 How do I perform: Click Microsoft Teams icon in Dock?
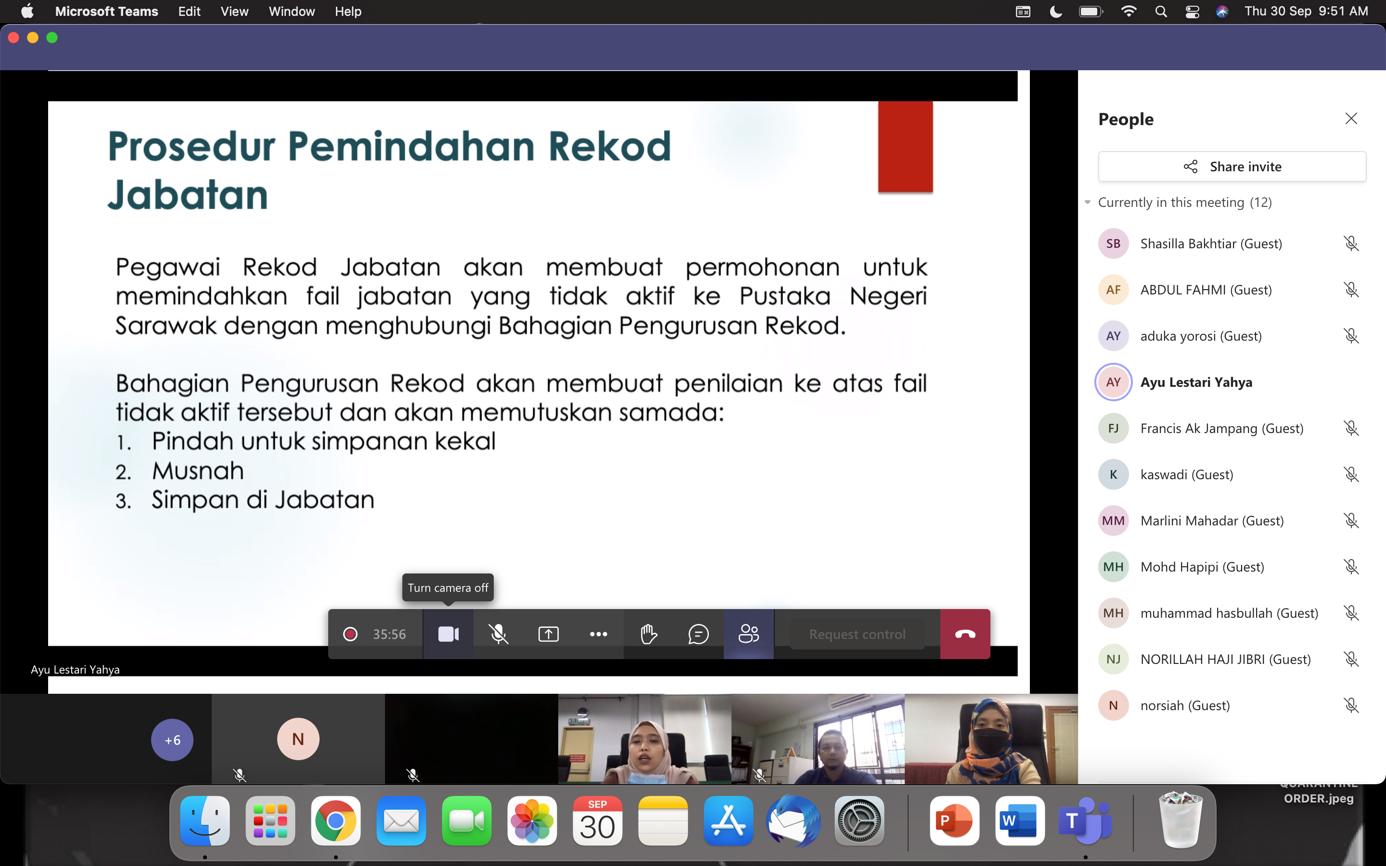(x=1085, y=821)
